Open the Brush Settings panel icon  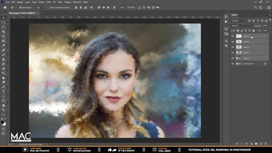pyautogui.click(x=226, y=29)
